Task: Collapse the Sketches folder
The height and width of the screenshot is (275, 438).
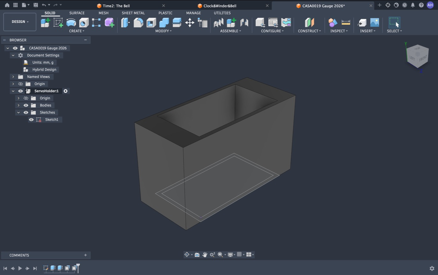Action: point(19,112)
